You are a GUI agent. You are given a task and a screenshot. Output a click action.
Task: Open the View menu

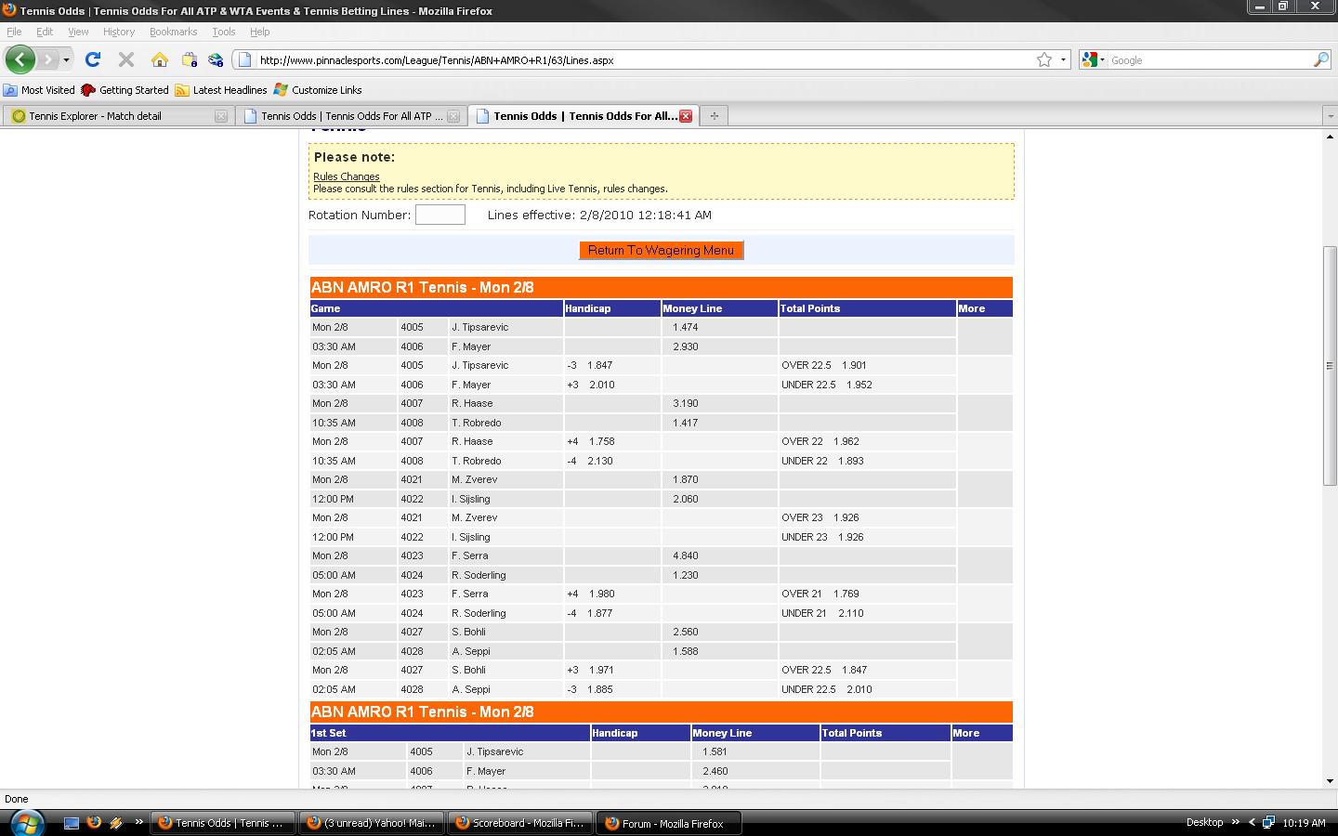pyautogui.click(x=78, y=32)
